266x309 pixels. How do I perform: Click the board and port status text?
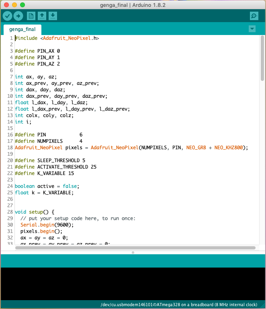coord(179,305)
